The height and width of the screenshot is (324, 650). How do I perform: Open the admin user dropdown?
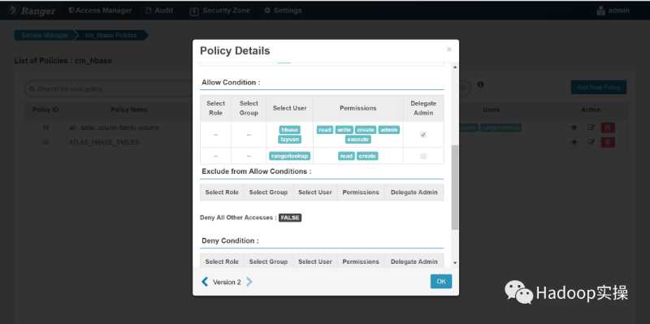613,11
